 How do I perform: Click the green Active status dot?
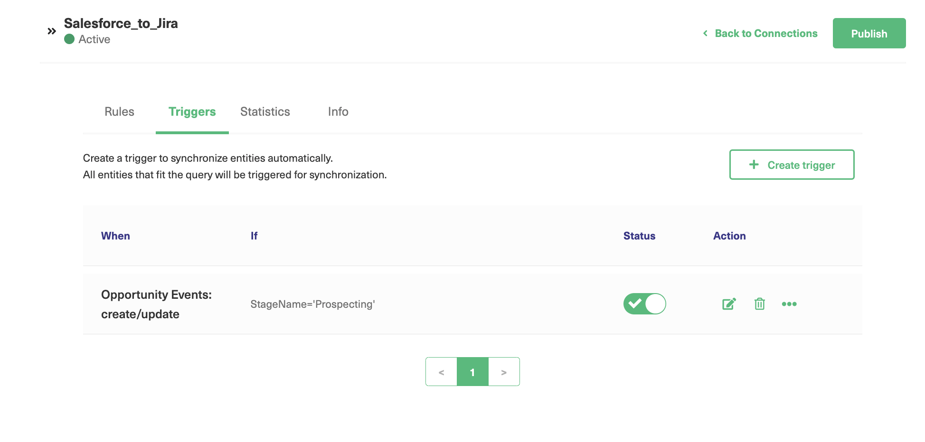coord(69,39)
